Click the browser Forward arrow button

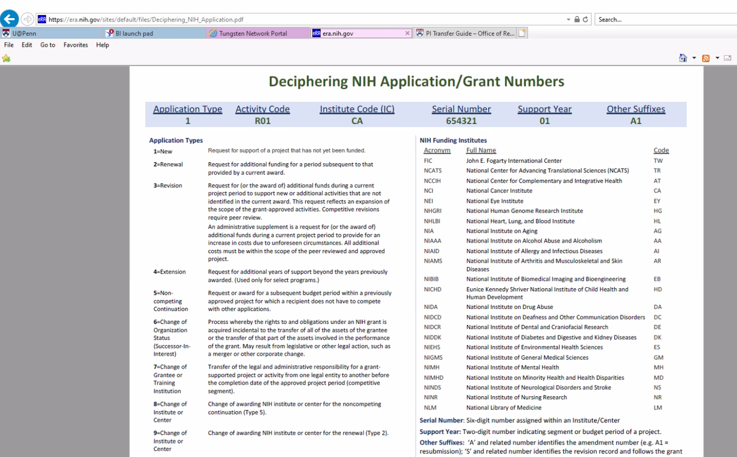27,19
